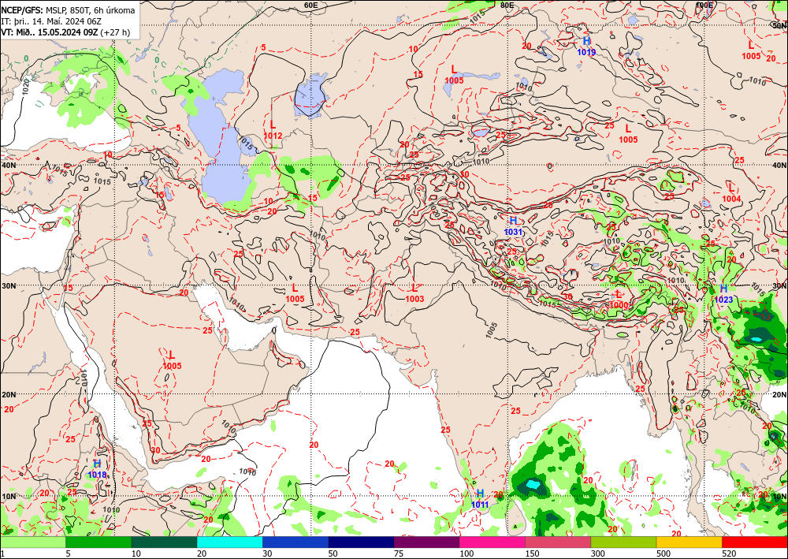
Task: Click the 100E longitude label
Action: pos(704,5)
